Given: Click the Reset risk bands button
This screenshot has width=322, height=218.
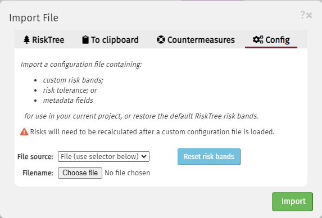Looking at the screenshot, I should (x=209, y=157).
